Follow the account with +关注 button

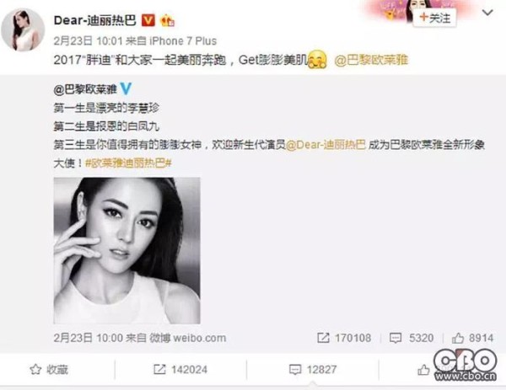point(434,18)
